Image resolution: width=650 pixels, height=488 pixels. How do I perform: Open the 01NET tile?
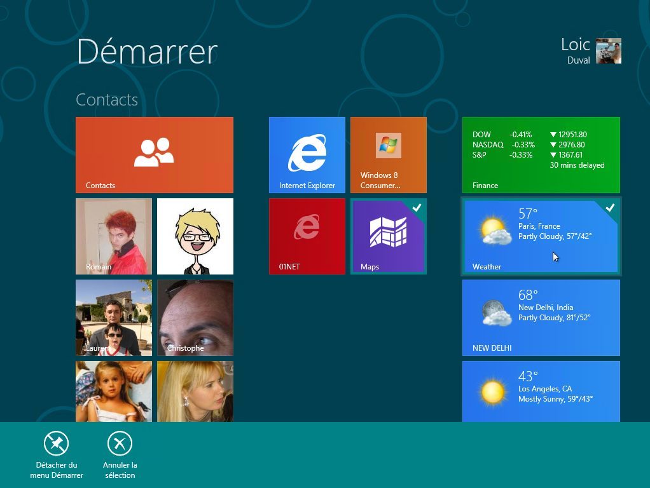pos(307,236)
